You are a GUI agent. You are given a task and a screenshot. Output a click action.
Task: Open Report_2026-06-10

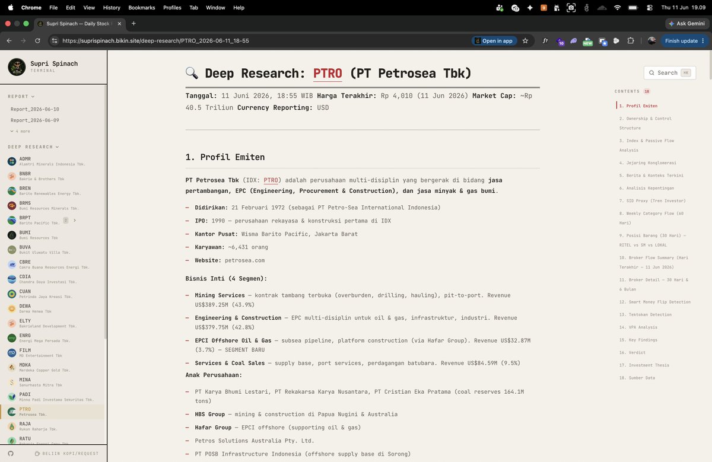tap(34, 109)
